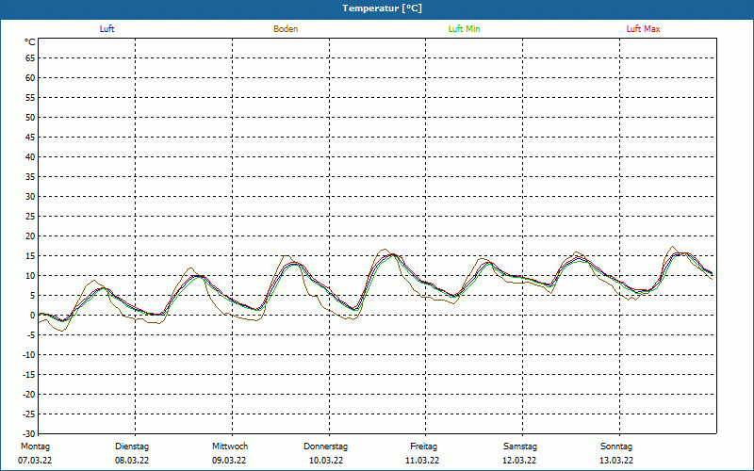Click the '40' y-axis value
The image size is (754, 471).
pos(30,156)
